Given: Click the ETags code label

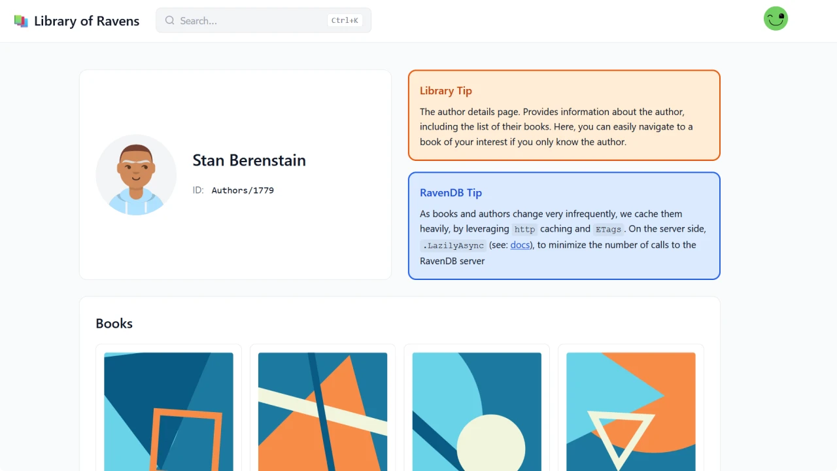Looking at the screenshot, I should point(608,230).
